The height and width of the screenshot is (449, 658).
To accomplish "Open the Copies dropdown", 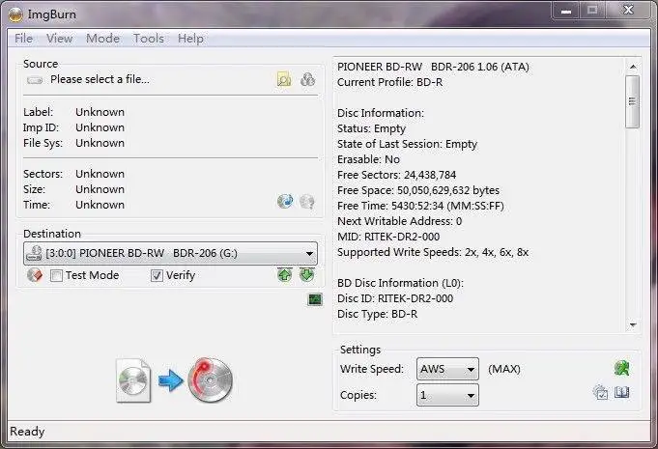I will [x=447, y=395].
